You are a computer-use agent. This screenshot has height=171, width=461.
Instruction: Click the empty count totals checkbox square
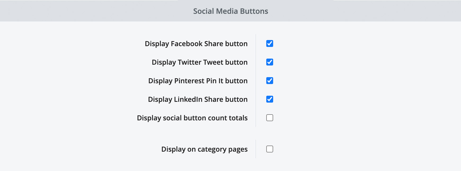(x=269, y=118)
